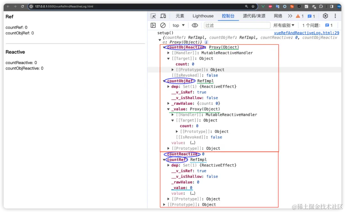Open the red ABP extension icon

(270, 6)
